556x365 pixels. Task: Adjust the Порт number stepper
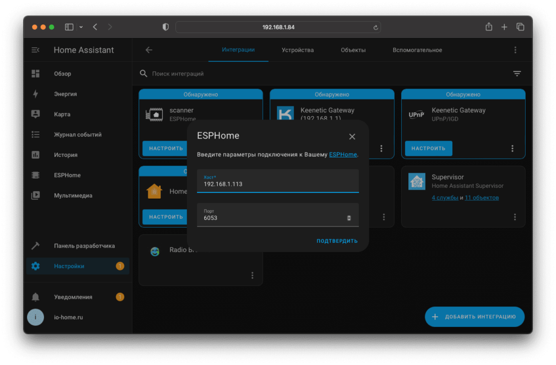(x=349, y=218)
